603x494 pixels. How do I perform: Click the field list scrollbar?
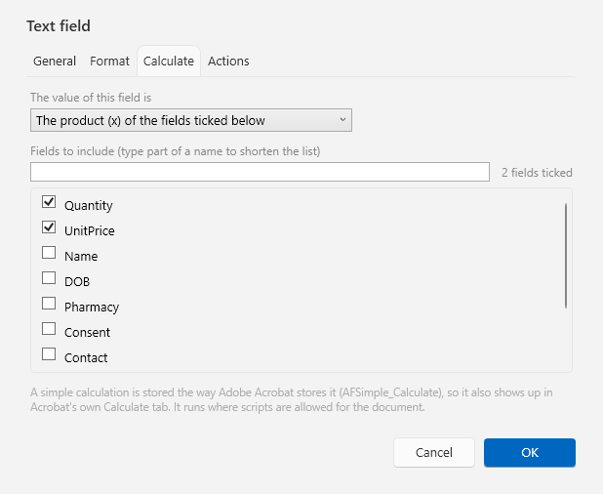566,256
